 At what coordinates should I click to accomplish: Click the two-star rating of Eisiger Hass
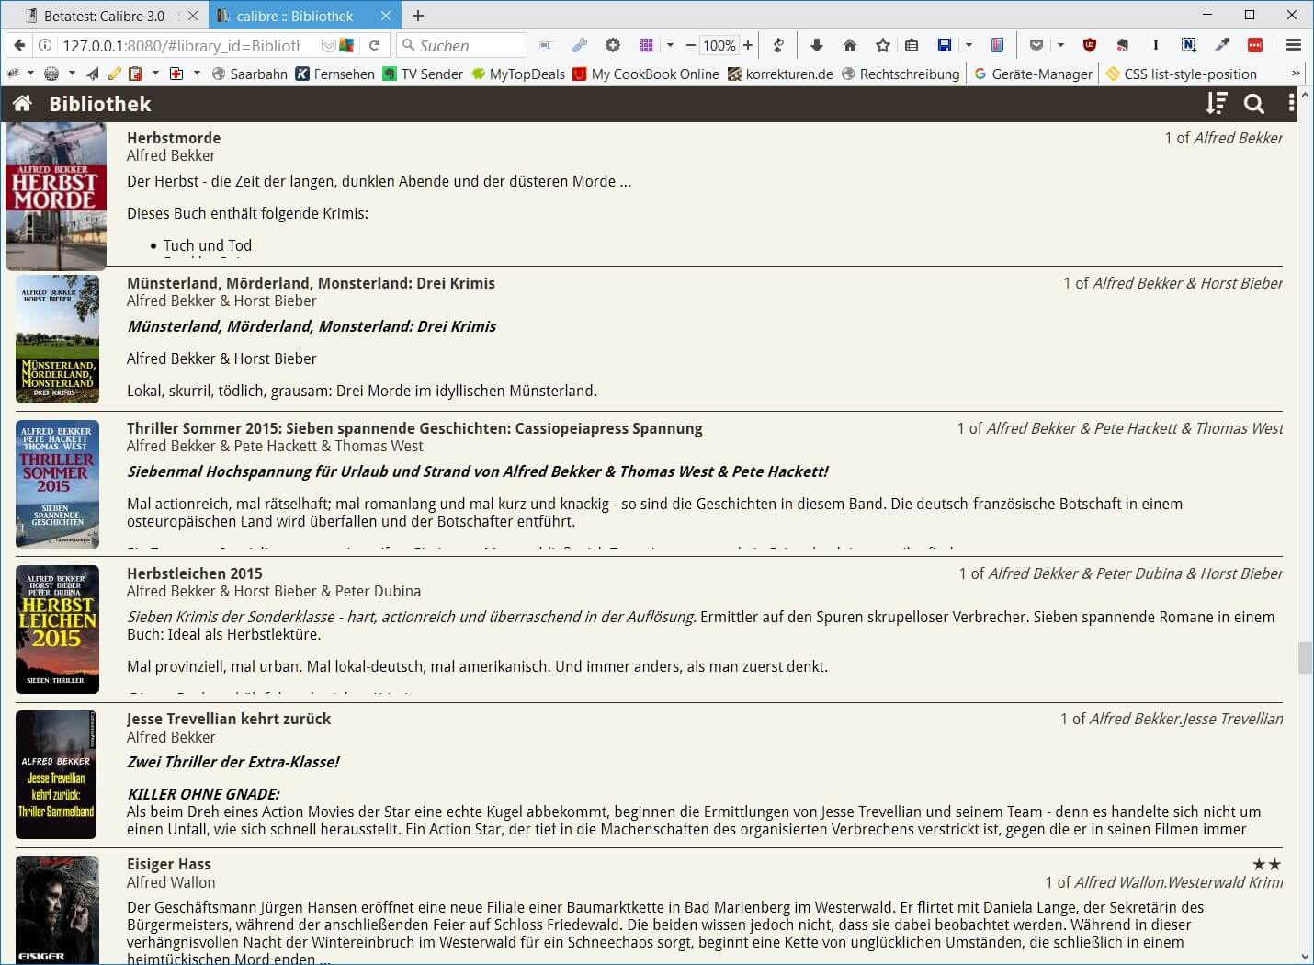(1266, 864)
